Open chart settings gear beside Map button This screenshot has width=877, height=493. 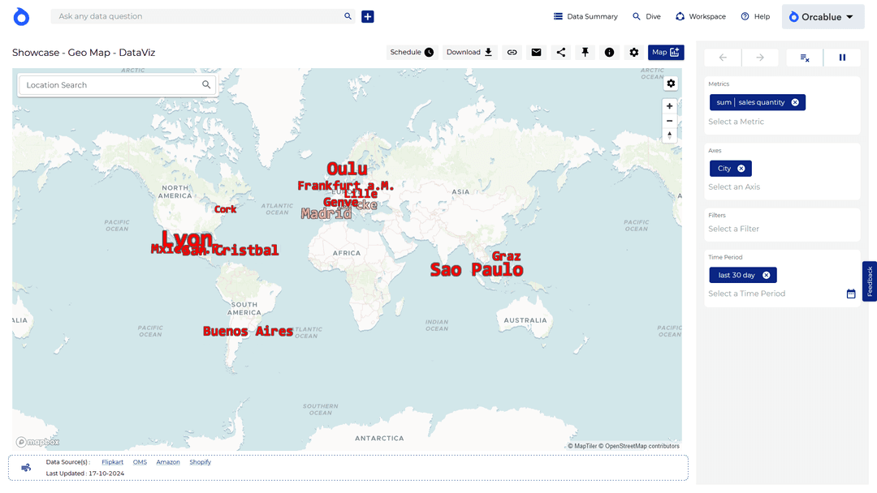[634, 53]
